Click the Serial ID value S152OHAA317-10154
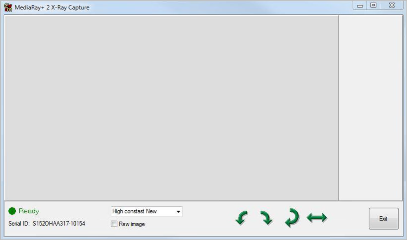Viewport: 407px width, 240px height. (x=59, y=224)
